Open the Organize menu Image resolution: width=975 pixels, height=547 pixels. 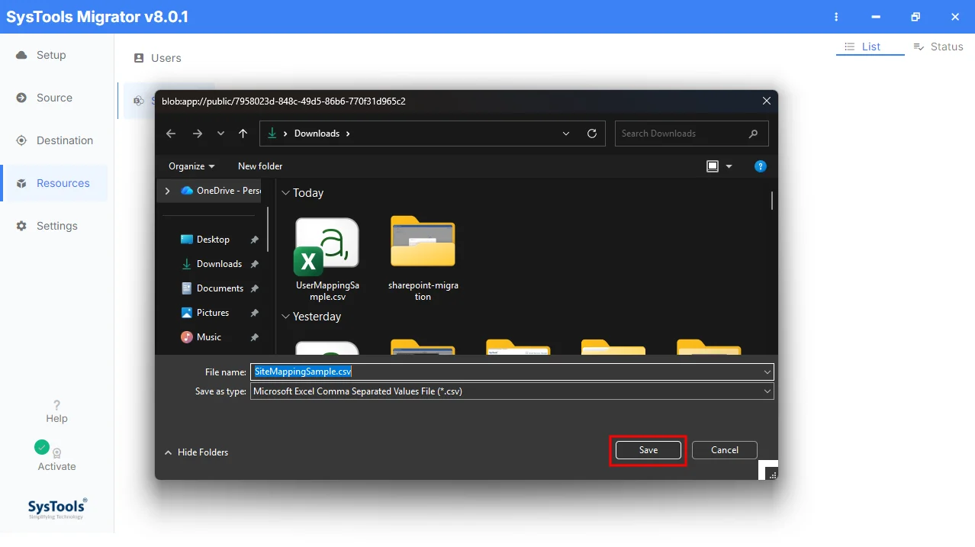click(191, 166)
